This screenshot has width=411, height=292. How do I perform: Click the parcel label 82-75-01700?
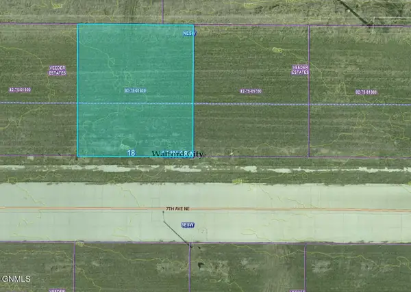coord(251,91)
